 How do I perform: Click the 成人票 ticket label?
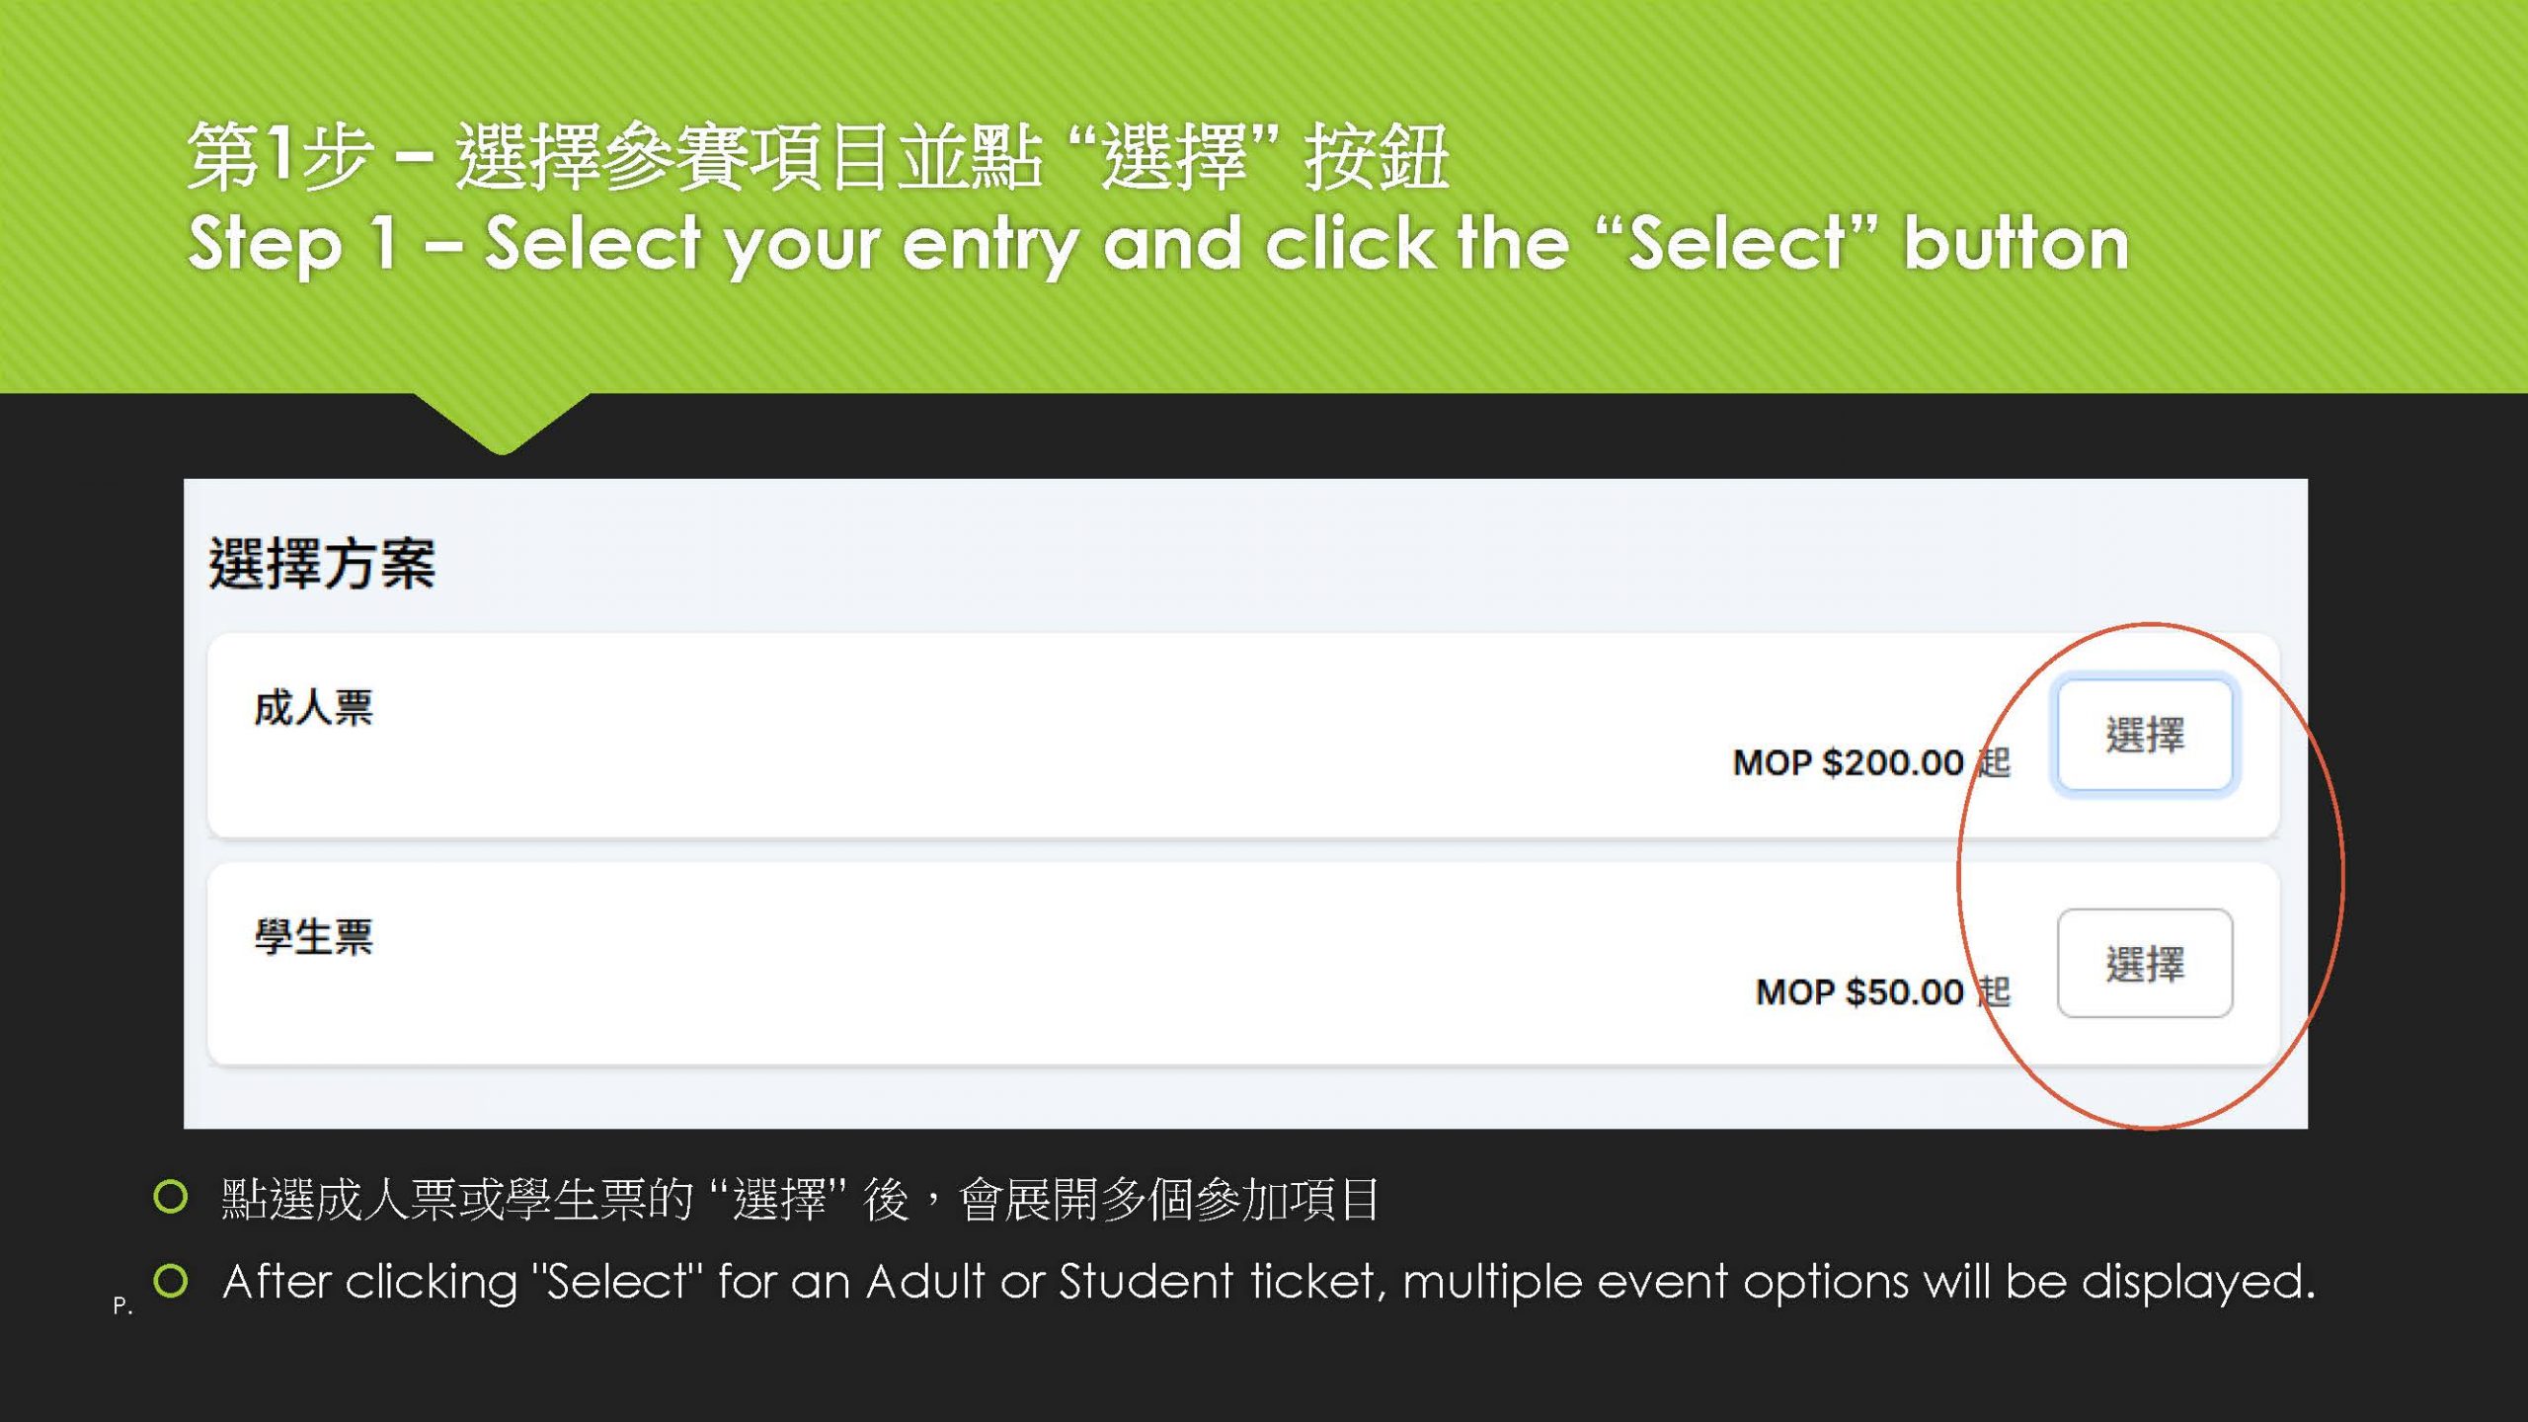pos(314,708)
